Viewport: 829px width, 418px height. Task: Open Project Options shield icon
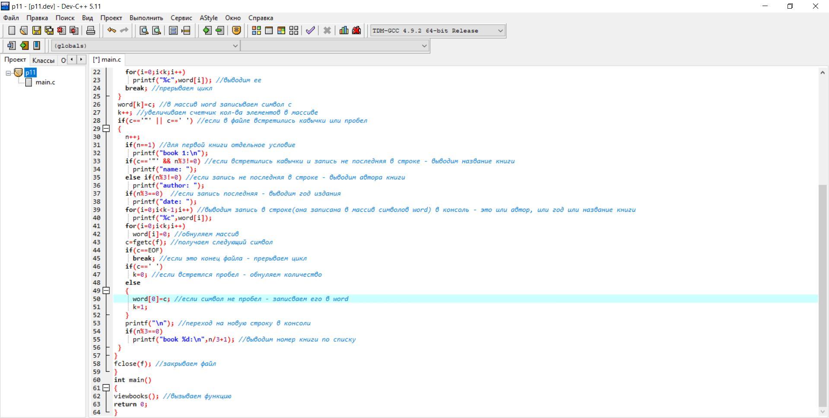pos(236,30)
